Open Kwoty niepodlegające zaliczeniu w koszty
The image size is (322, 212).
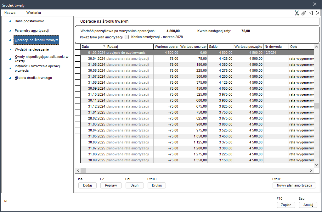[42, 59]
